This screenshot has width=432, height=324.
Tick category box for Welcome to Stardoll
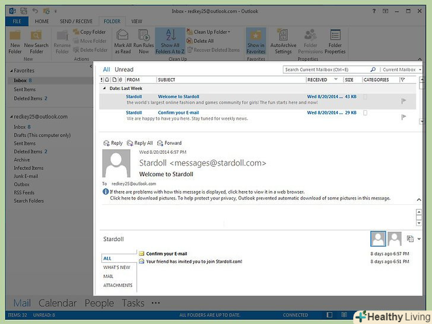366,97
